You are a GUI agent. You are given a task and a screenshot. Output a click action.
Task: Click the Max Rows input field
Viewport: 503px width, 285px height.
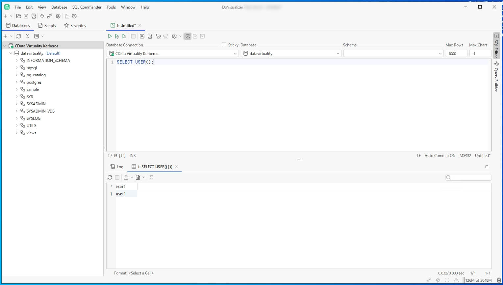point(456,53)
